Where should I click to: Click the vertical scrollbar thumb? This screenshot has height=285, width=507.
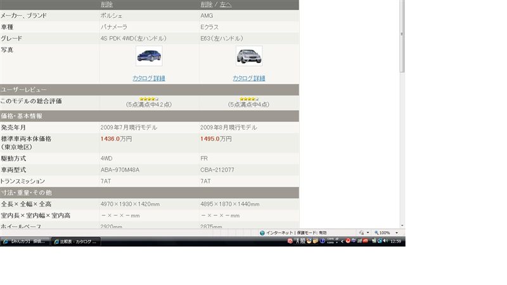click(402, 35)
